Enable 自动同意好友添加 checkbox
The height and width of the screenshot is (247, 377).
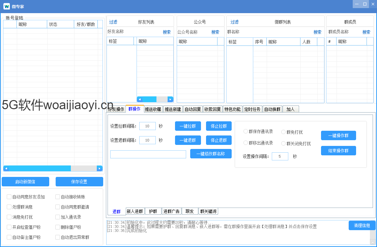click(9, 197)
